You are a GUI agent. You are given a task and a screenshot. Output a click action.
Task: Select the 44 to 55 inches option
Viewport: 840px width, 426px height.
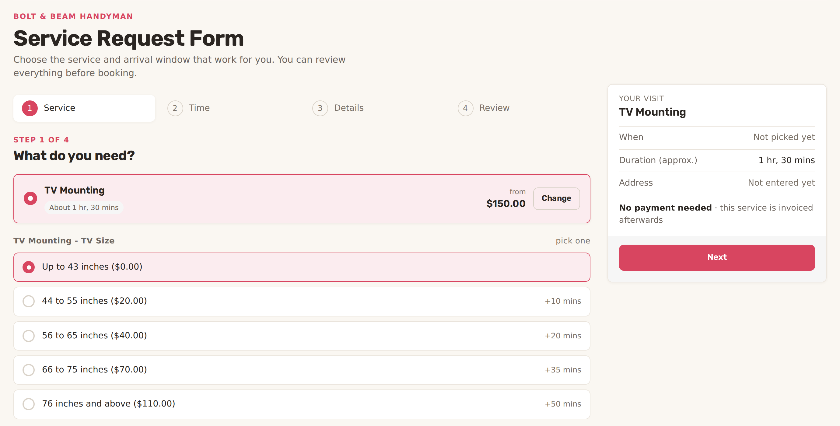click(302, 301)
